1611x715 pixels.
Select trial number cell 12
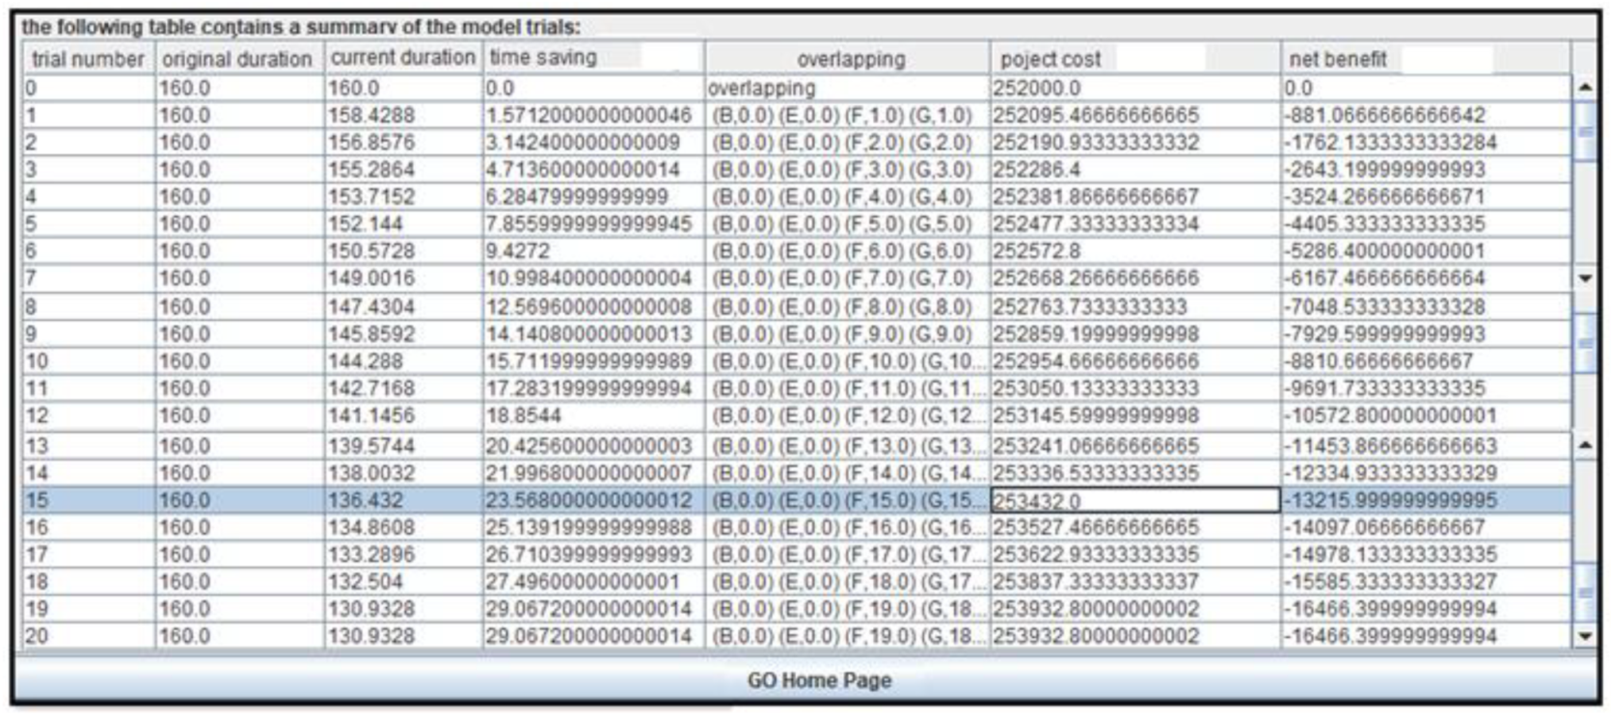coord(88,415)
